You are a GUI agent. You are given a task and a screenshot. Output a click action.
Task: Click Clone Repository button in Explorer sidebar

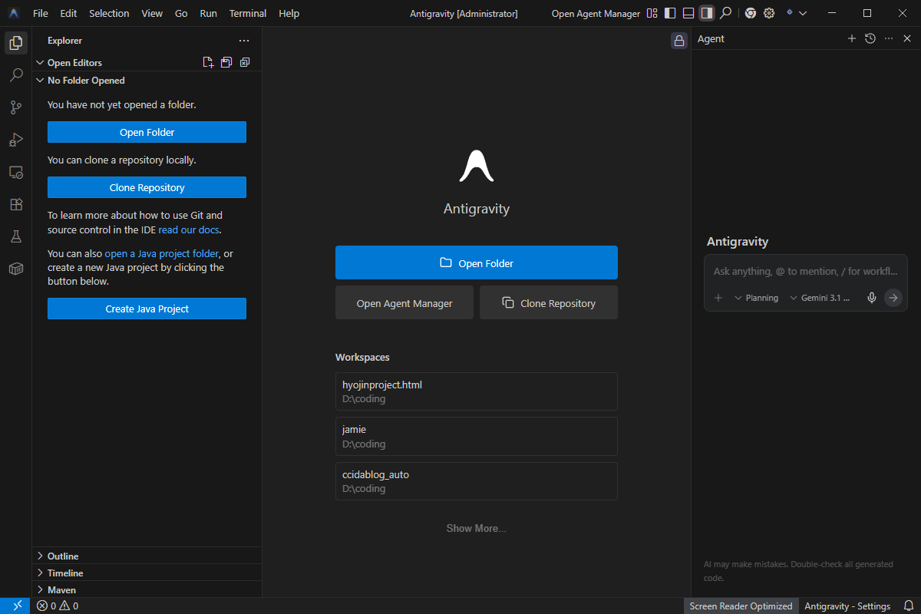[147, 187]
